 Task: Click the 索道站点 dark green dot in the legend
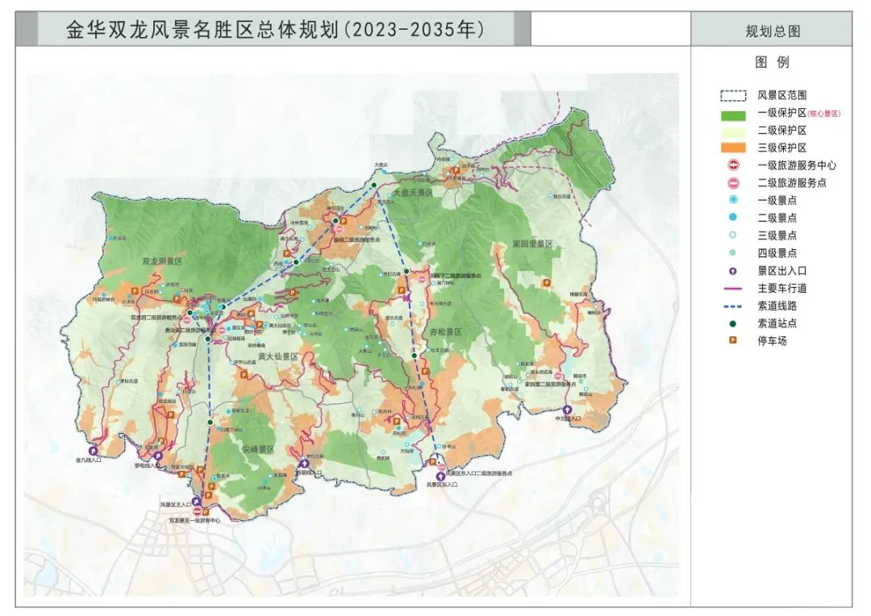click(733, 323)
